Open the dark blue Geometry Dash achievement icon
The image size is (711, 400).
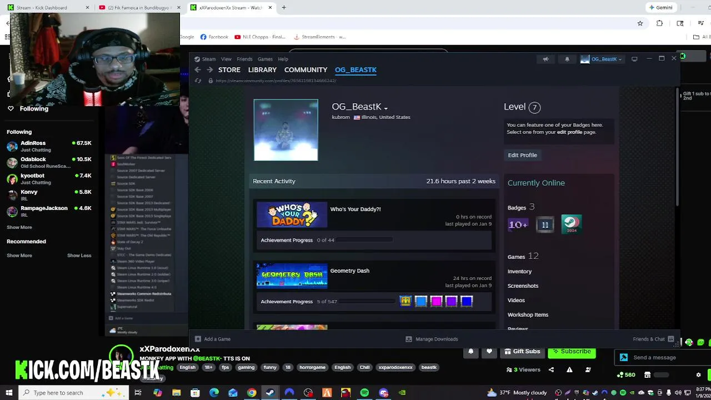467,301
